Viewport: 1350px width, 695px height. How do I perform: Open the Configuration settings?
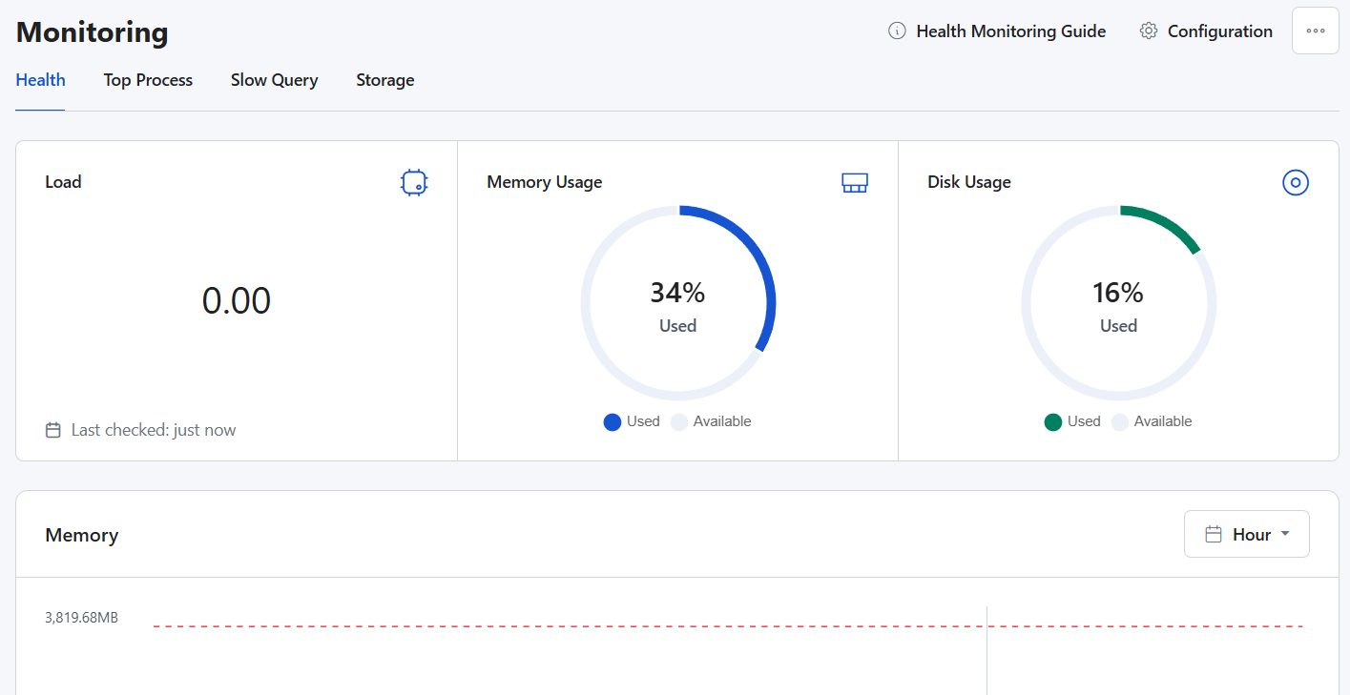tap(1219, 31)
